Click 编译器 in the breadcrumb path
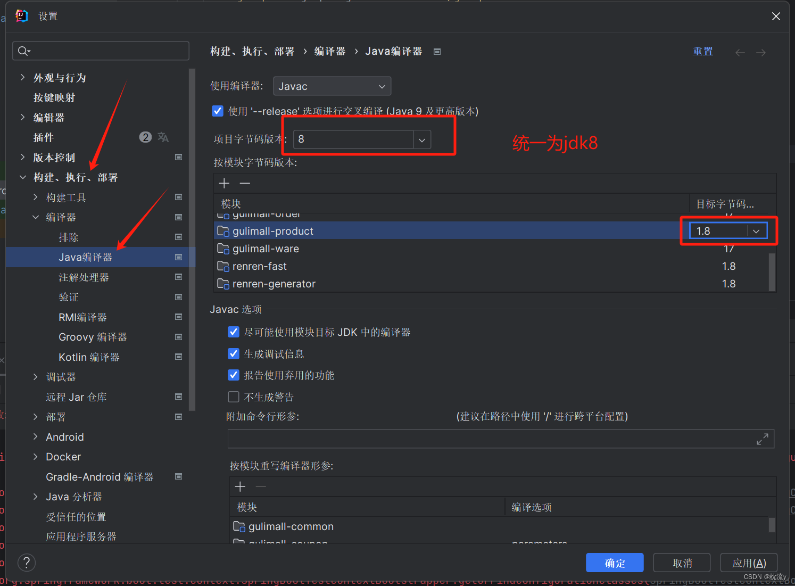This screenshot has height=586, width=795. point(329,51)
